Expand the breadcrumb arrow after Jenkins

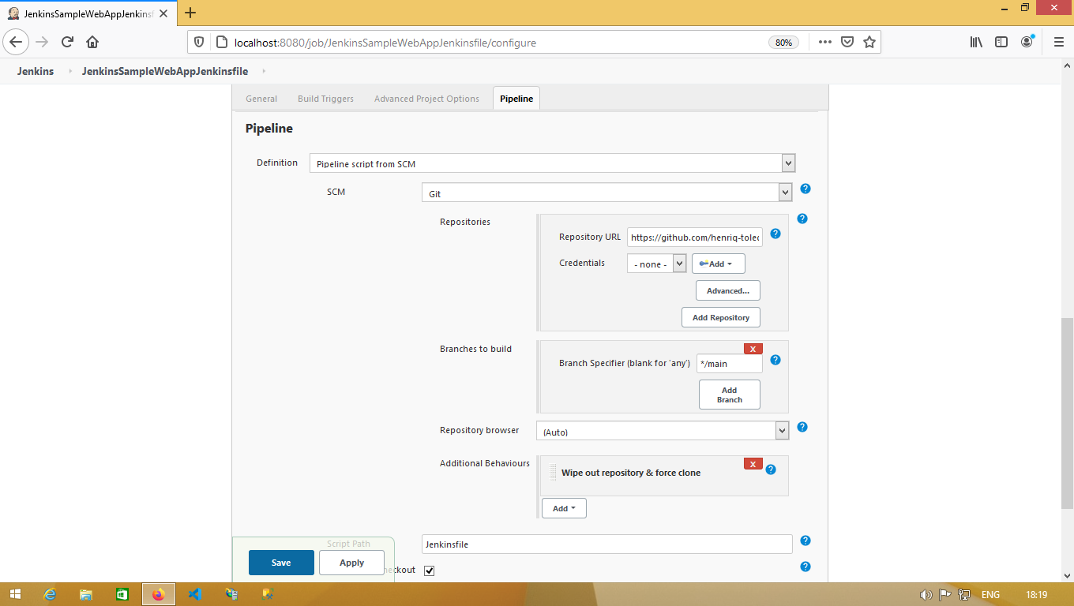(69, 71)
